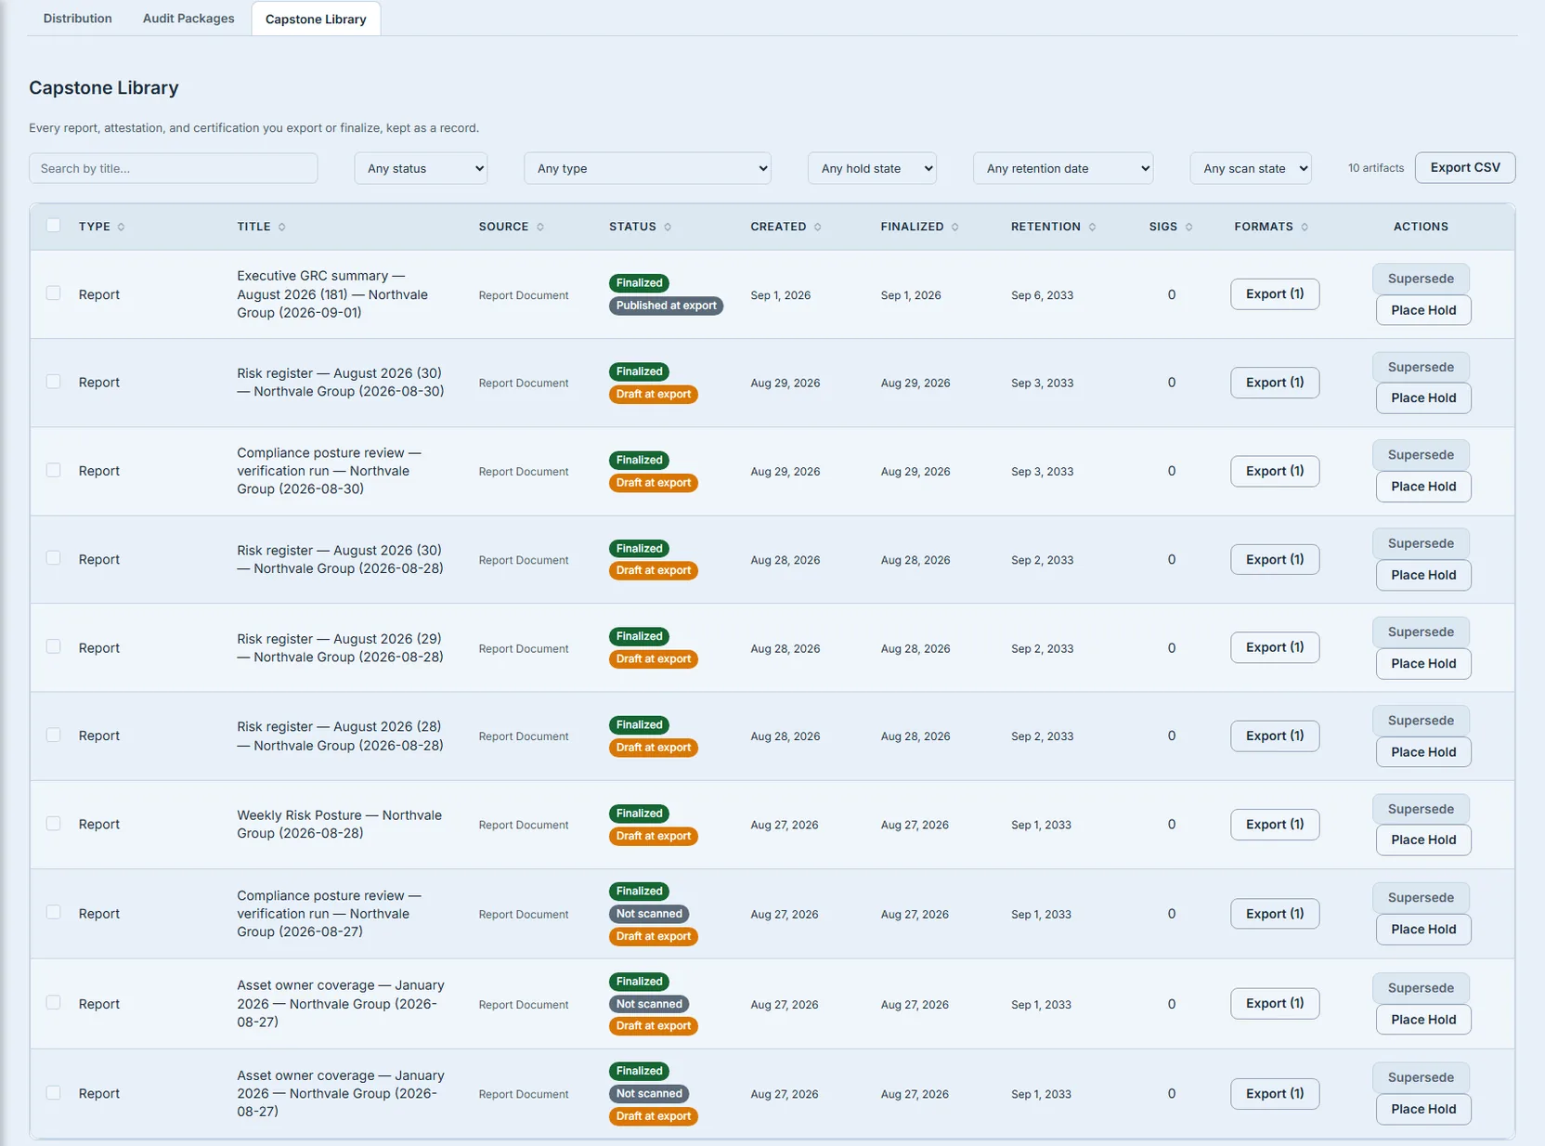The image size is (1545, 1146).
Task: Click the STATUS column sort icon
Action: pos(668,227)
